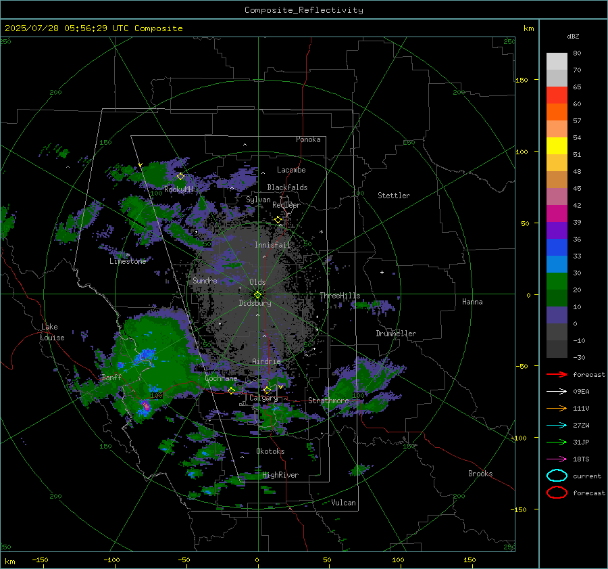Click the ThreeHills label
608x569 pixels.
point(340,296)
